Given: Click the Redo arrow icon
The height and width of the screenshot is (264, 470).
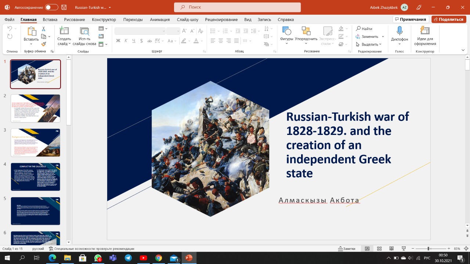Looking at the screenshot, I should (x=10, y=36).
